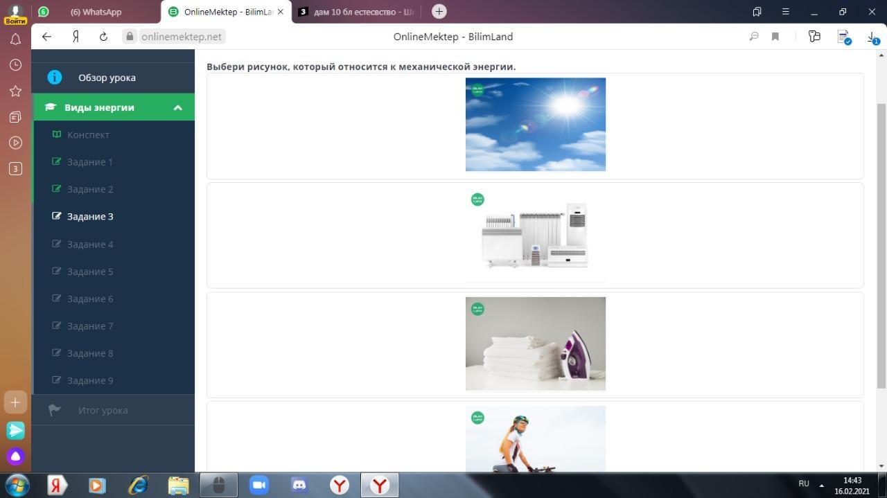Click scrollbar down arrow
The image size is (887, 498).
click(x=881, y=466)
